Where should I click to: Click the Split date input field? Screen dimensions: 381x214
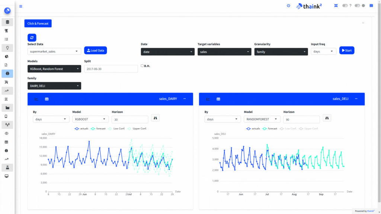[x=111, y=69]
